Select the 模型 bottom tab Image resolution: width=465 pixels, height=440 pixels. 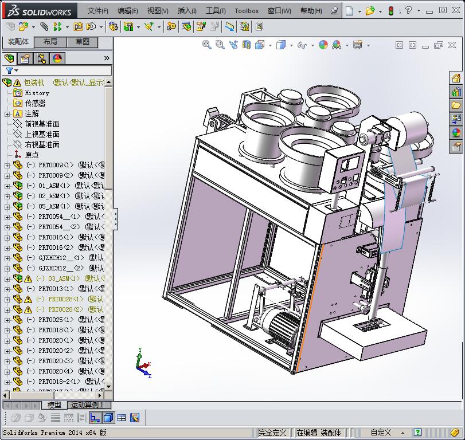tap(54, 404)
